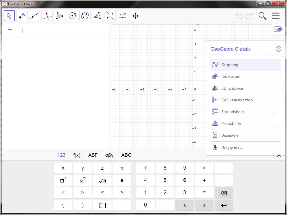
Task: Click Загрузить download option
Action: point(245,148)
